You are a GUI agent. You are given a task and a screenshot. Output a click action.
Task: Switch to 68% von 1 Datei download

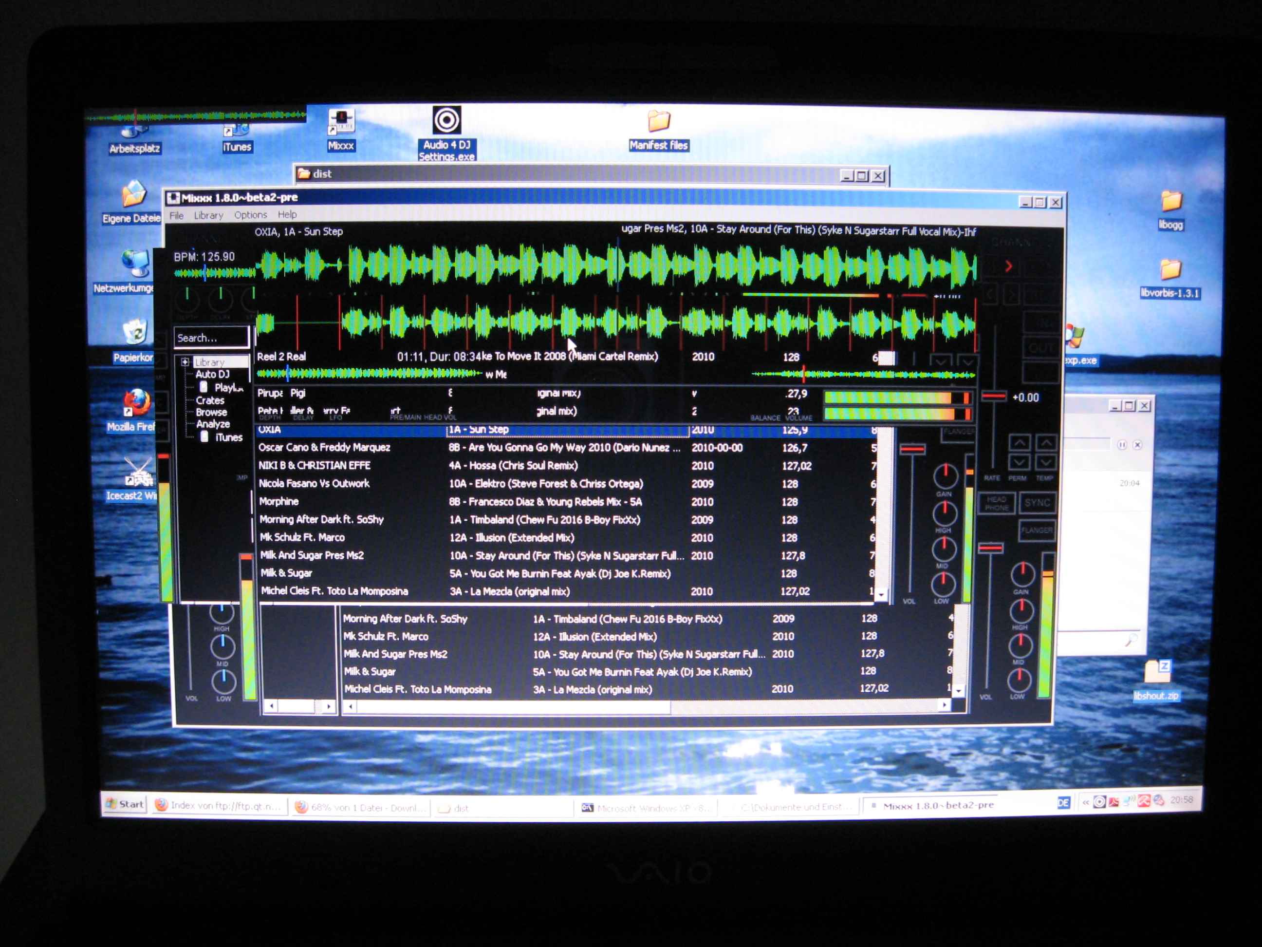(361, 807)
